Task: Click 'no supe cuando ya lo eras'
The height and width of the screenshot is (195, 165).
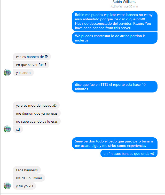Action: pos(37,121)
